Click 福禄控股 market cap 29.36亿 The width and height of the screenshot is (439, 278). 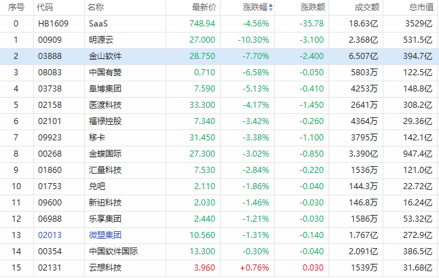[x=418, y=121]
